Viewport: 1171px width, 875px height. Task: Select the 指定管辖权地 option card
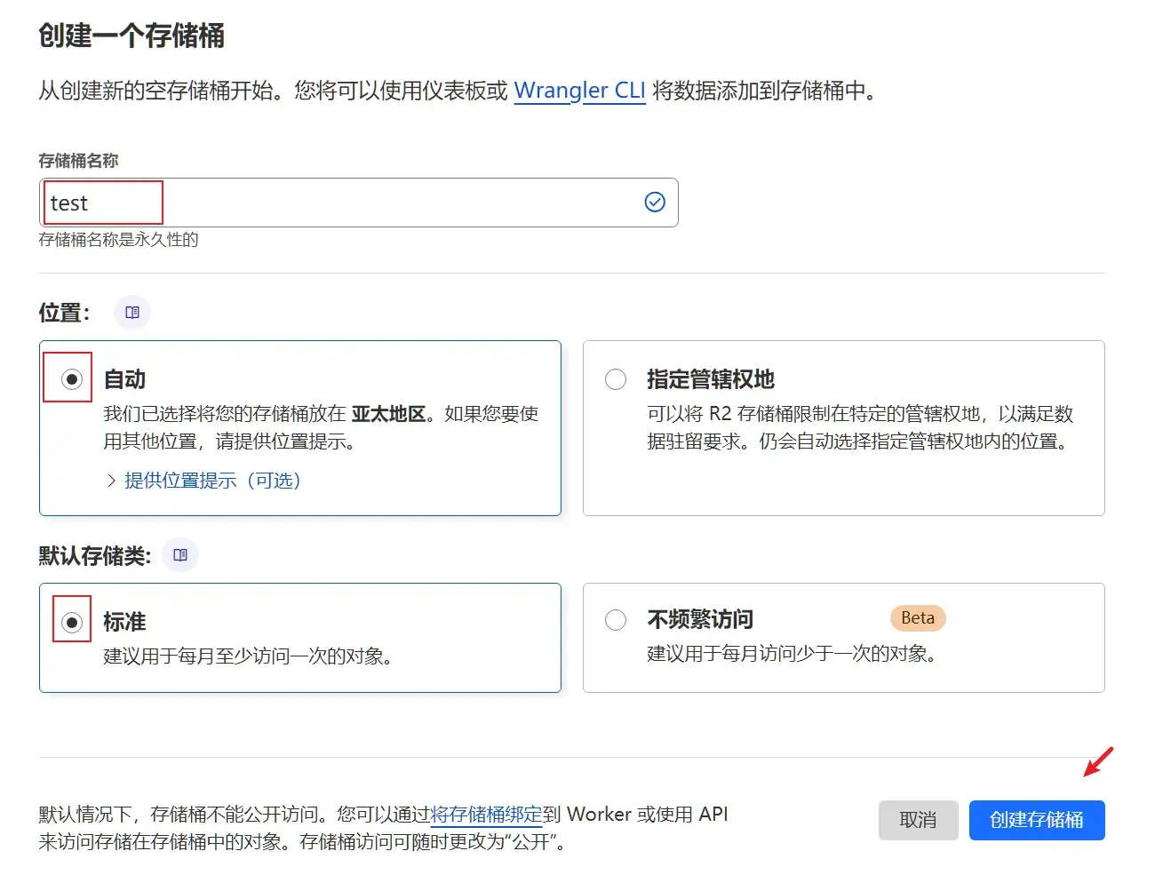(x=843, y=427)
